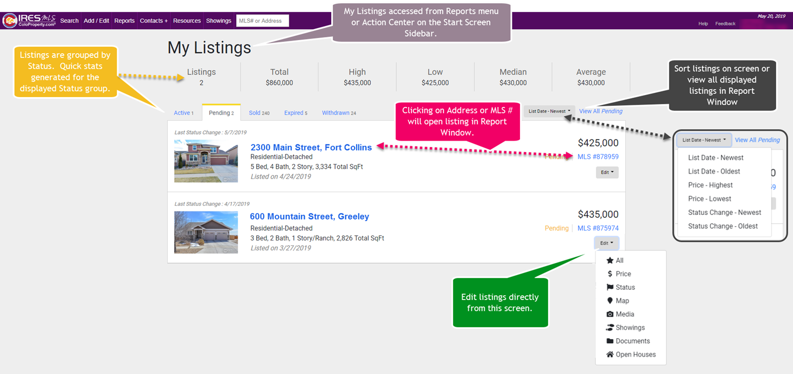Screen dimensions: 793x374
Task: Choose Price - Highest sort option
Action: click(710, 185)
